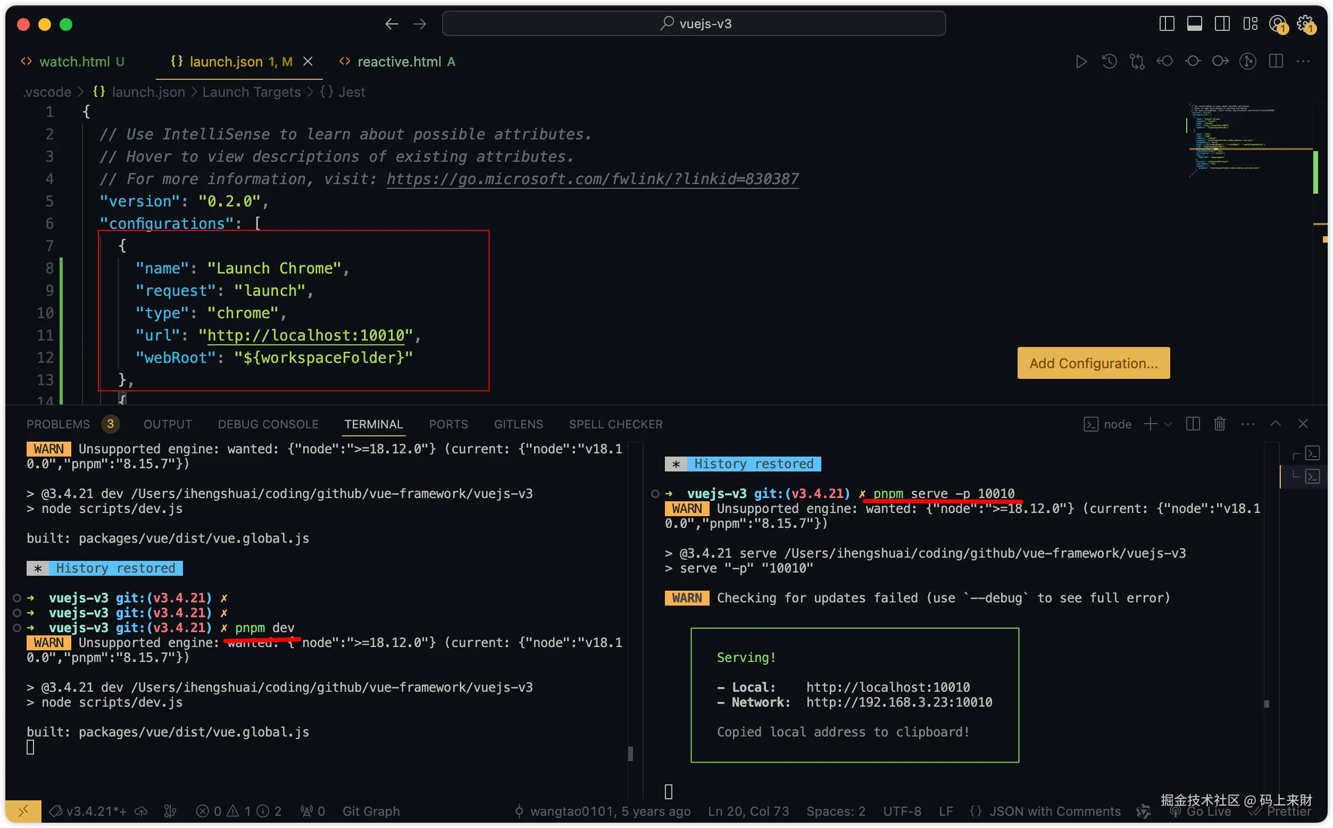Open changes with previous revision arrow icon
Image resolution: width=1333 pixels, height=828 pixels.
pos(1164,61)
